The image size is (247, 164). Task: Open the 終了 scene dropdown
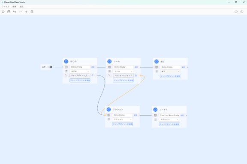coord(170,72)
